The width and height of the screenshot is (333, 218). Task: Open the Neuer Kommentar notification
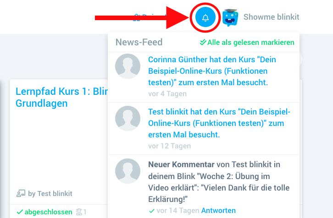pyautogui.click(x=219, y=182)
